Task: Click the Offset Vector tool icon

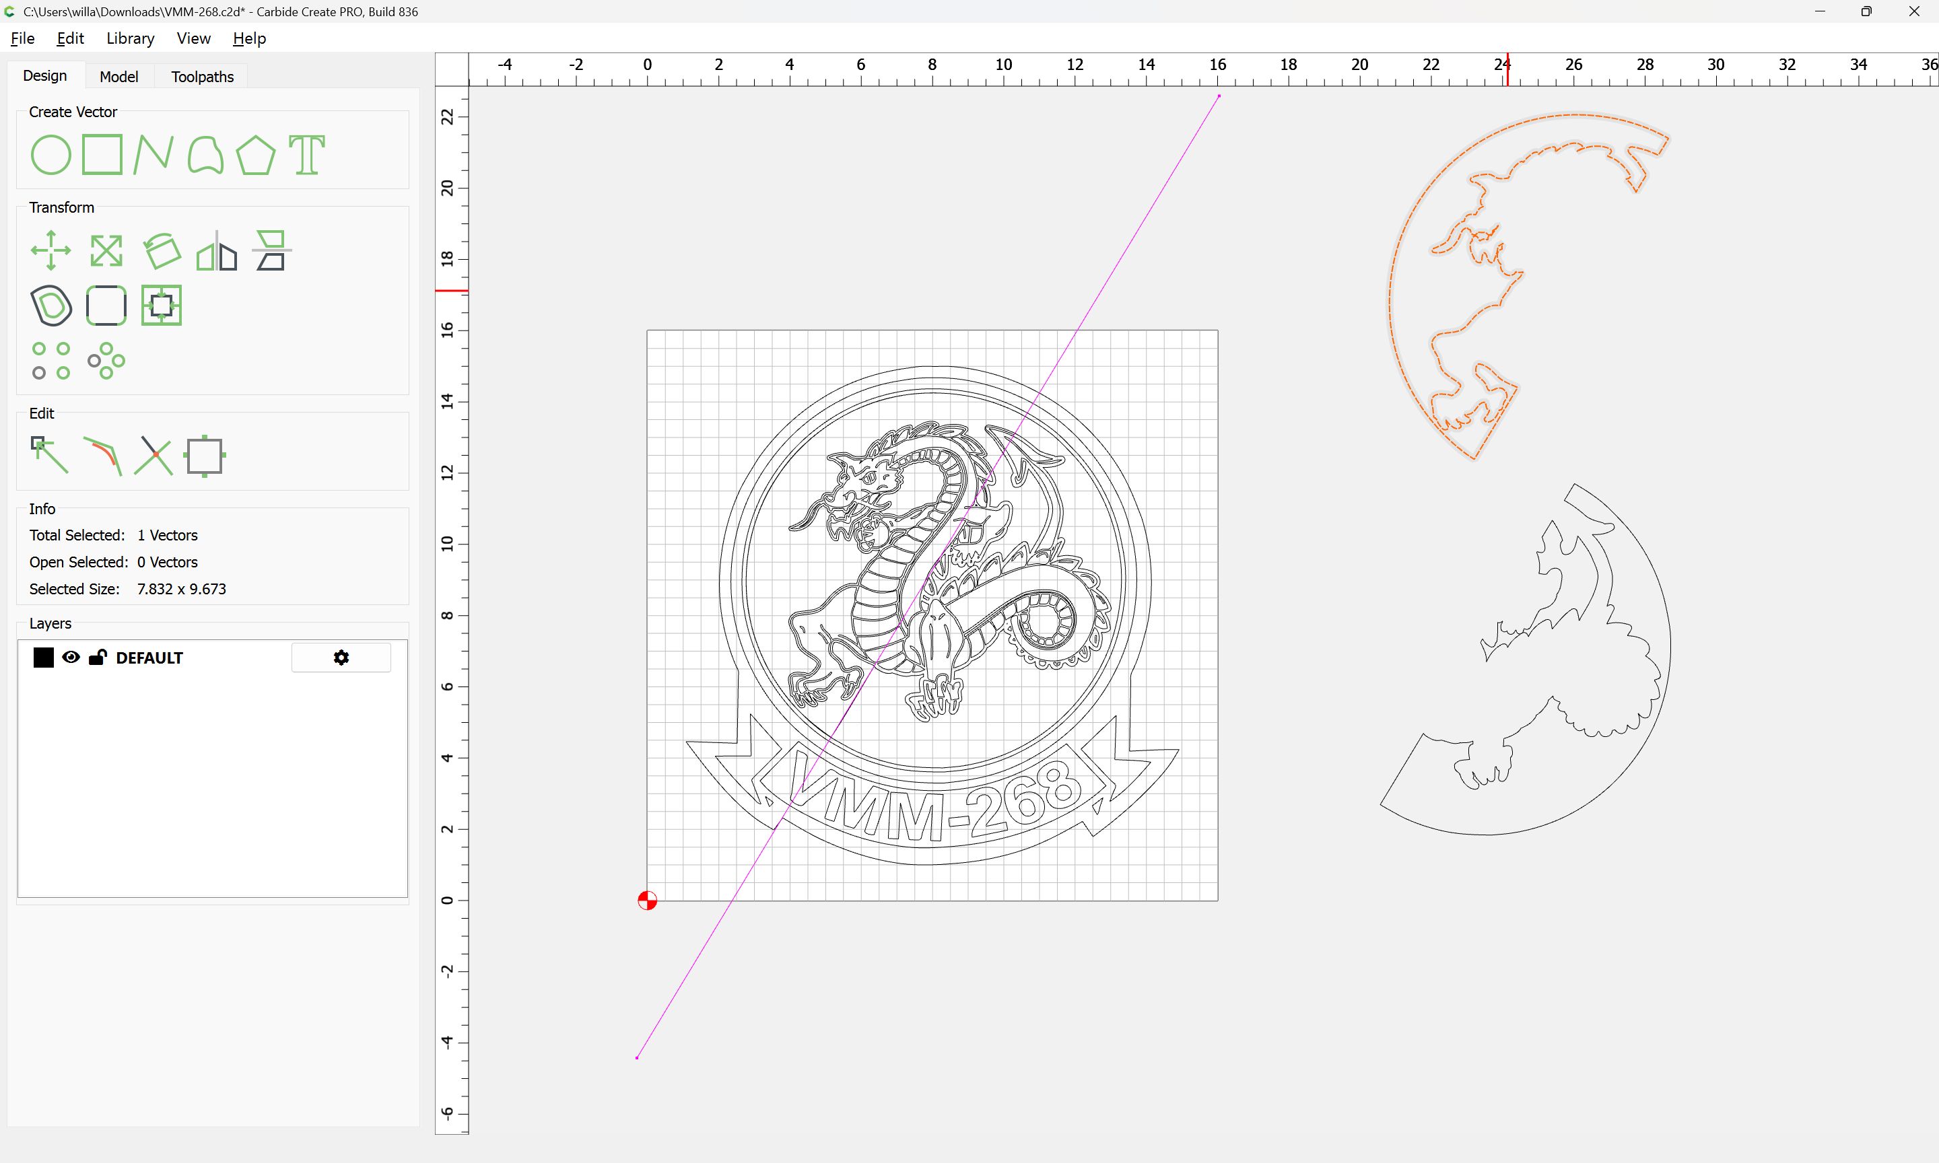Action: 51,306
